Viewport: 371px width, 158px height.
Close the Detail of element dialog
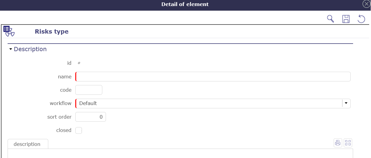click(x=366, y=4)
